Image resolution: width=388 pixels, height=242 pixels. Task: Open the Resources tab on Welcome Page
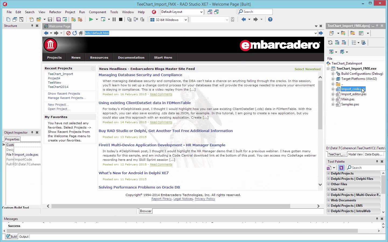(99, 58)
